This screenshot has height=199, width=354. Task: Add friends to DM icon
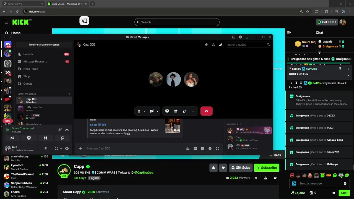pos(213,44)
